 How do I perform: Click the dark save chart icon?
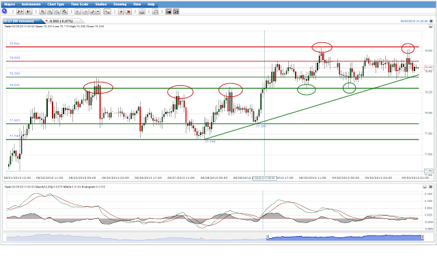coord(169,12)
